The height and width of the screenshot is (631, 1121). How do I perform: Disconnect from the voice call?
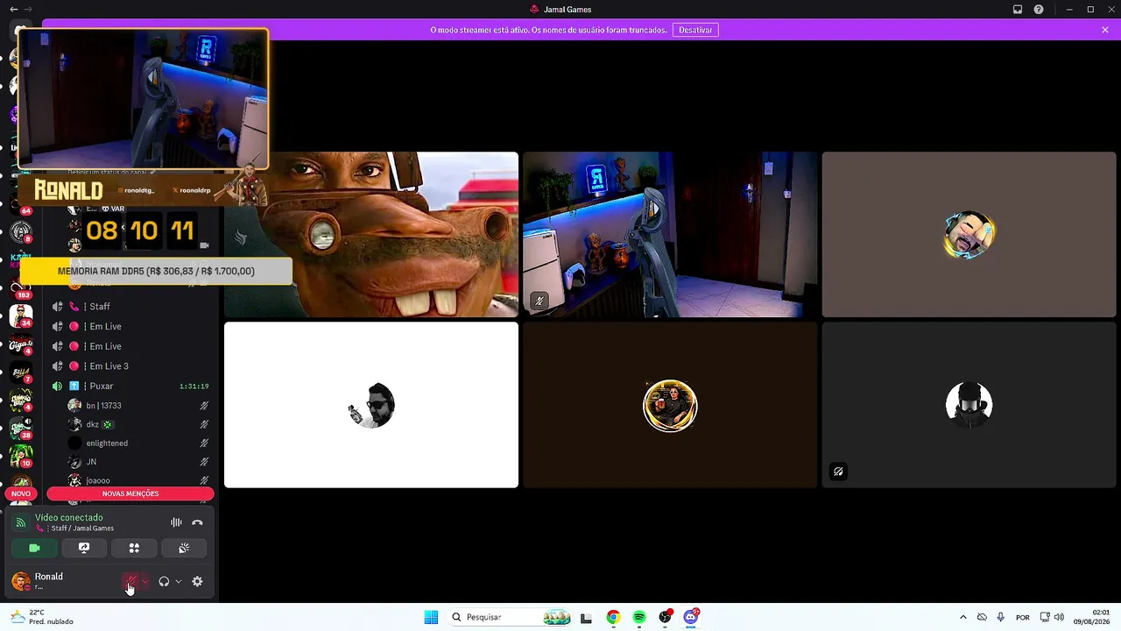coord(197,522)
